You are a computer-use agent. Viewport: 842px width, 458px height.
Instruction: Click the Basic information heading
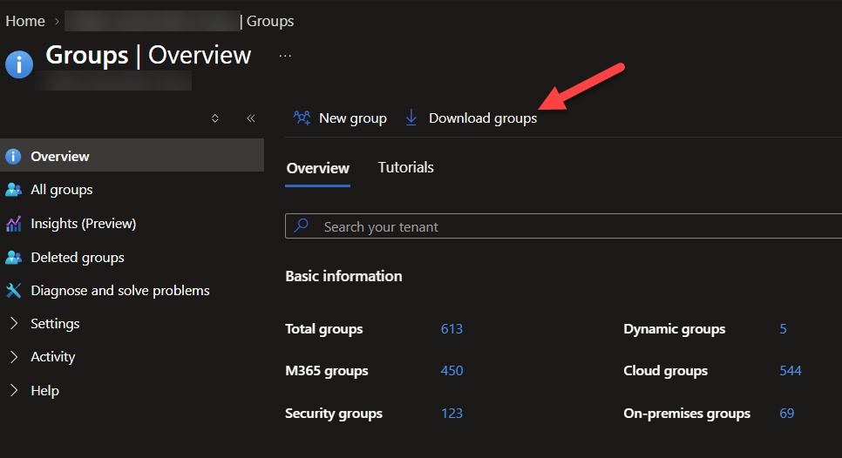(x=343, y=276)
